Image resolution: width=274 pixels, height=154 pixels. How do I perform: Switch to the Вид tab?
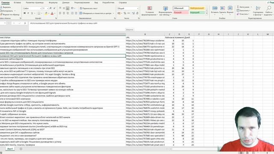pyautogui.click(x=96, y=3)
